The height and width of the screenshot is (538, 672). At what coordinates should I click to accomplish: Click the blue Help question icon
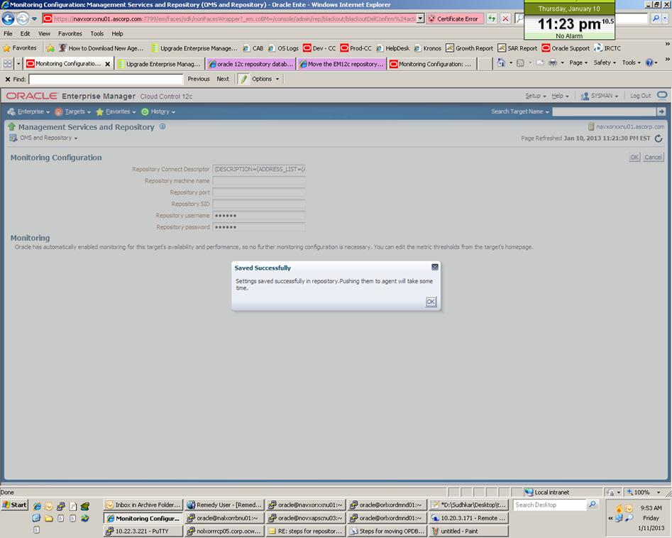point(649,62)
